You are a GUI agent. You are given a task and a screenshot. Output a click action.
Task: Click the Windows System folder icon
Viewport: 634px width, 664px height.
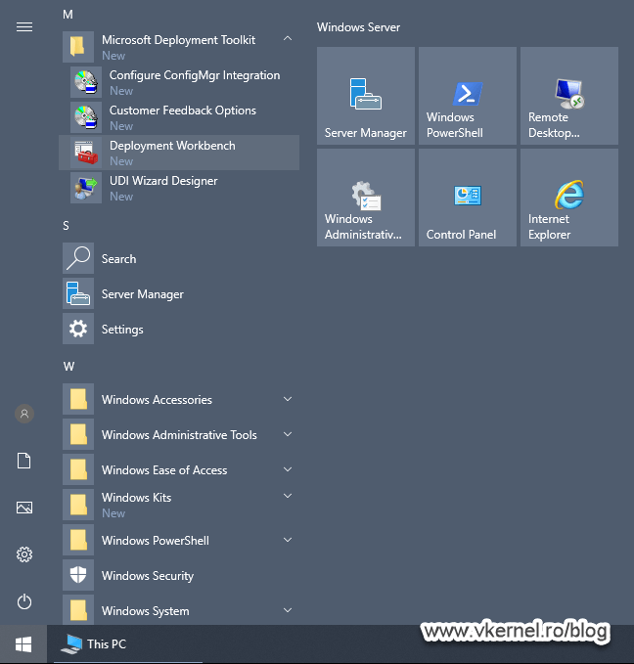coord(78,610)
